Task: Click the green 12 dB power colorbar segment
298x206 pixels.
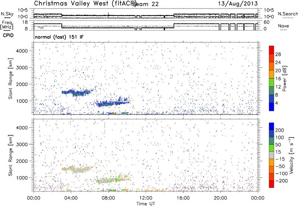Action: tap(272, 83)
